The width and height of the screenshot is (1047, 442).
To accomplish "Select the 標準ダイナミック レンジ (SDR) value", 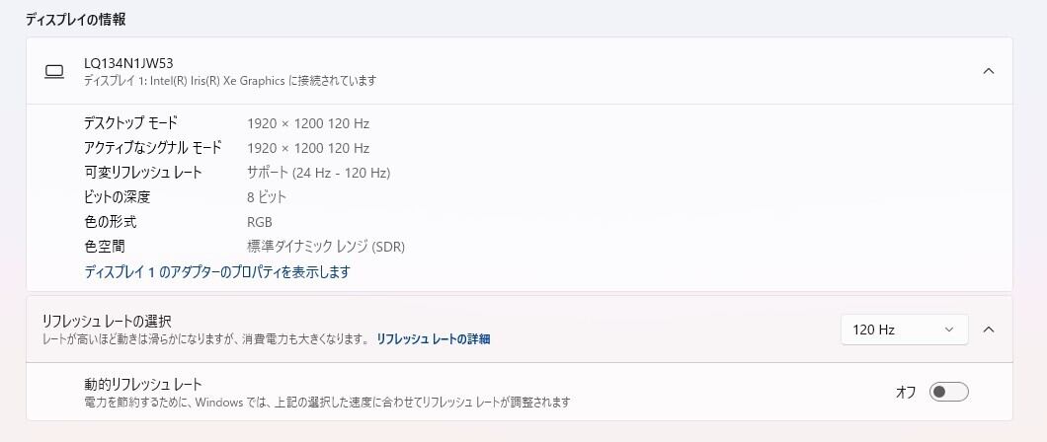I will (x=326, y=247).
